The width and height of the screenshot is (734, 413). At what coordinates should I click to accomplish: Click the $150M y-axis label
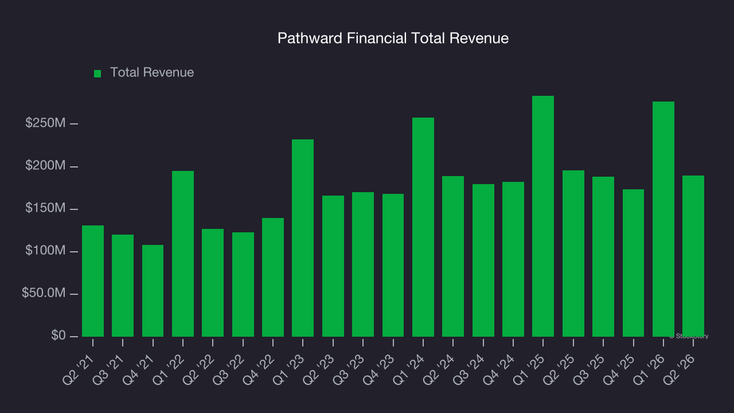pos(46,208)
